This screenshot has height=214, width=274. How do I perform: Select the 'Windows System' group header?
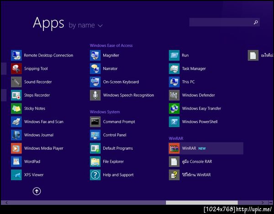(x=105, y=112)
